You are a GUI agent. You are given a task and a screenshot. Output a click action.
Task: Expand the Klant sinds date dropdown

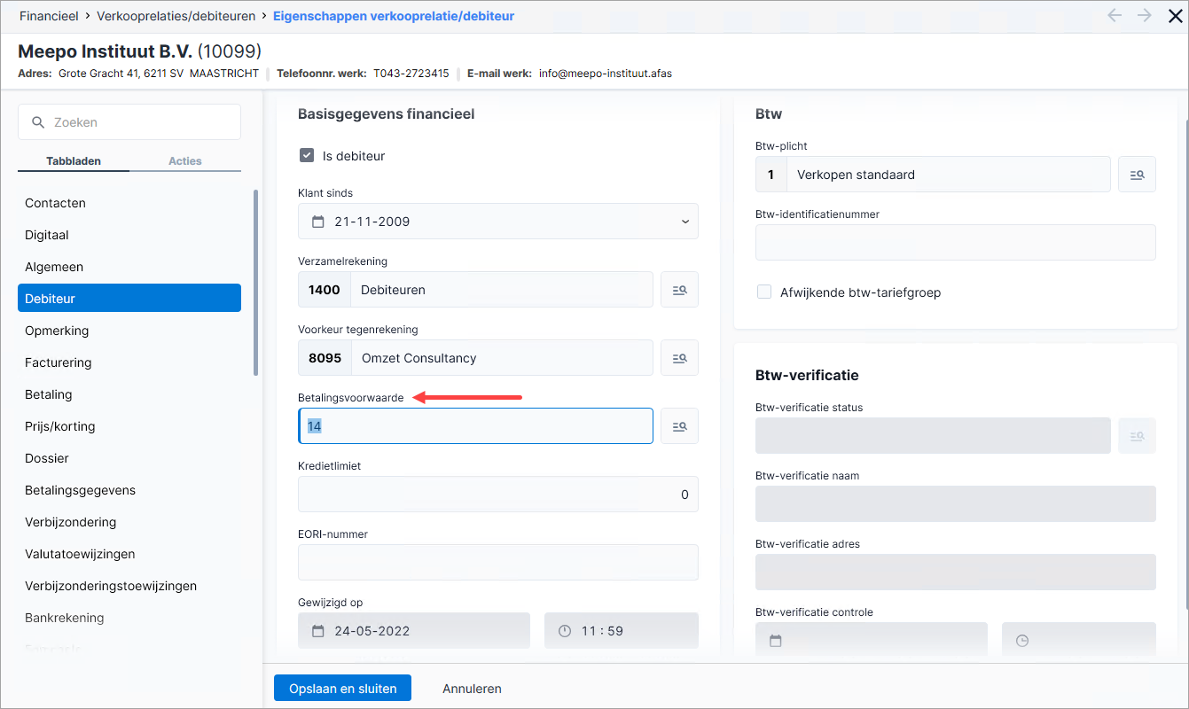click(684, 222)
